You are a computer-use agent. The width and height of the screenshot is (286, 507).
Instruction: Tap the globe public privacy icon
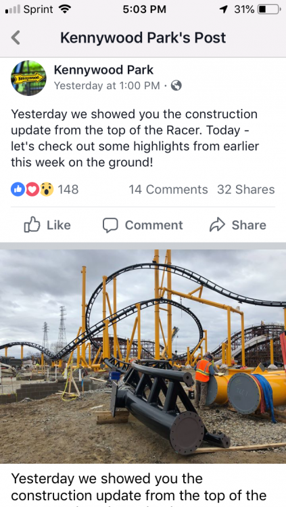click(x=176, y=86)
